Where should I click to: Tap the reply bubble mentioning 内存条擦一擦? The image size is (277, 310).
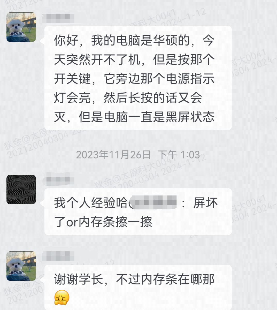pyautogui.click(x=138, y=212)
